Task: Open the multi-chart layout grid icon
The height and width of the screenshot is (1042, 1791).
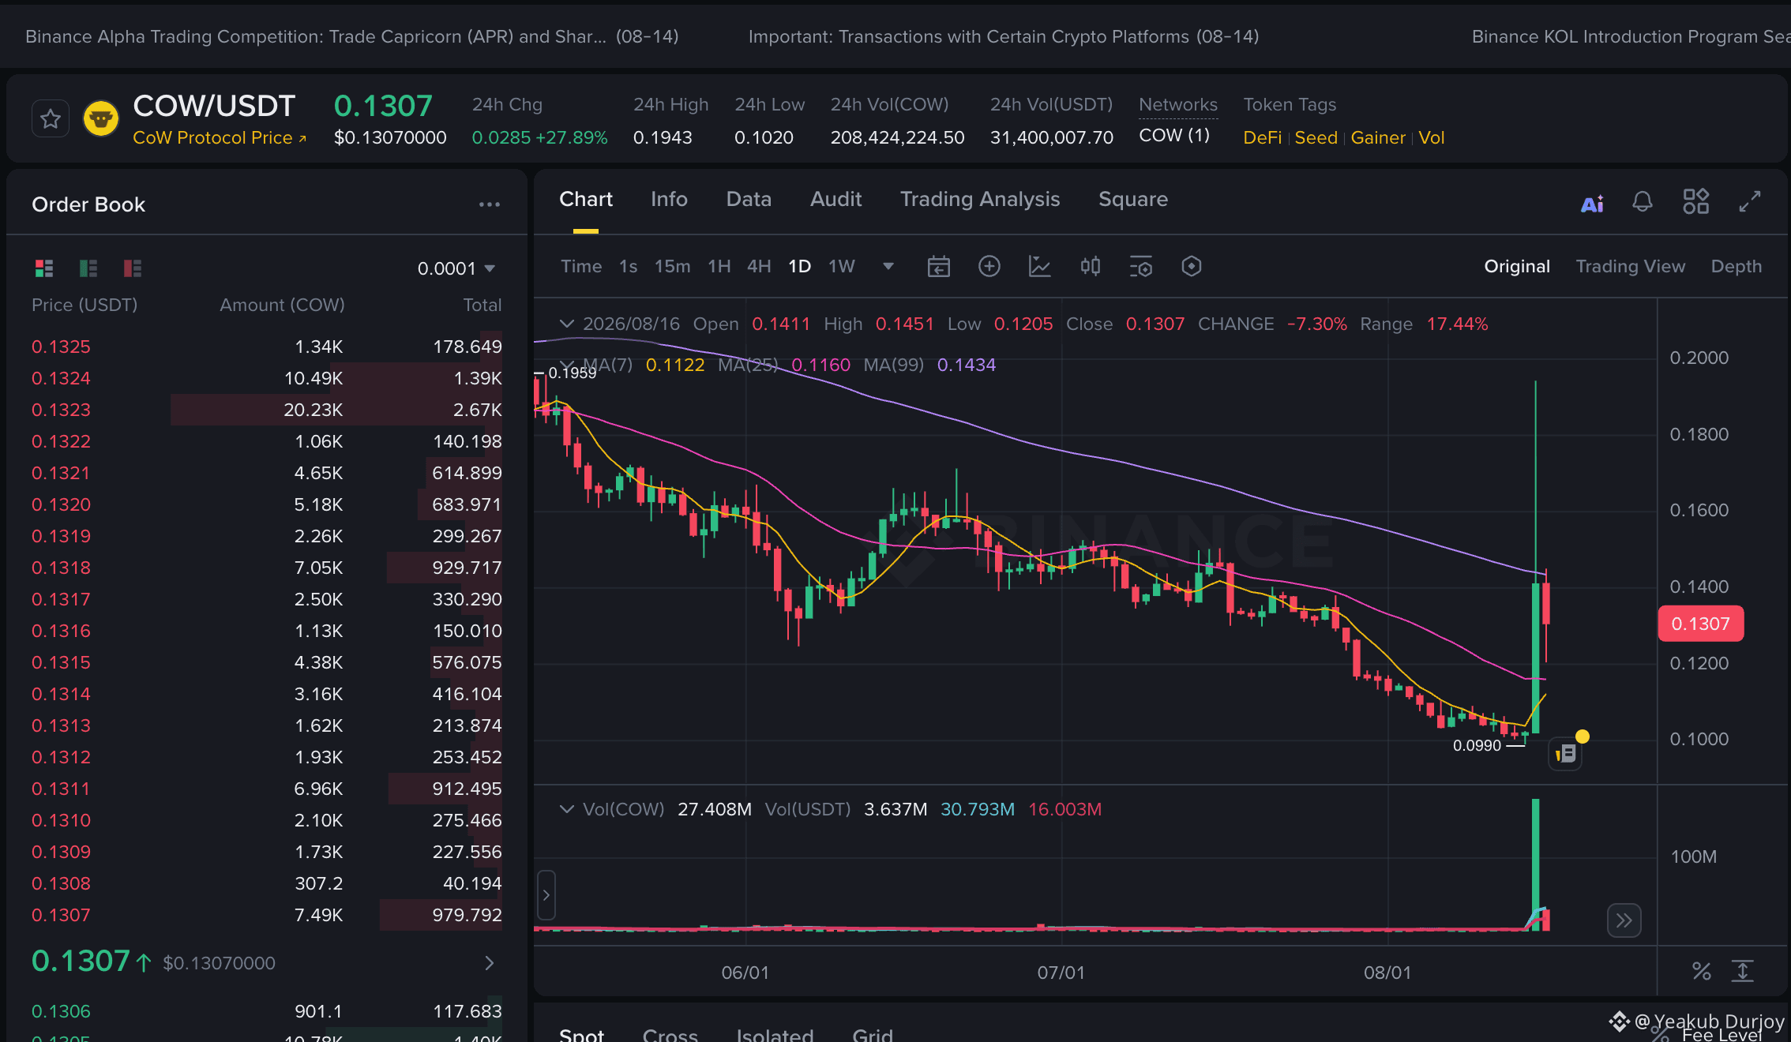Action: point(1696,201)
